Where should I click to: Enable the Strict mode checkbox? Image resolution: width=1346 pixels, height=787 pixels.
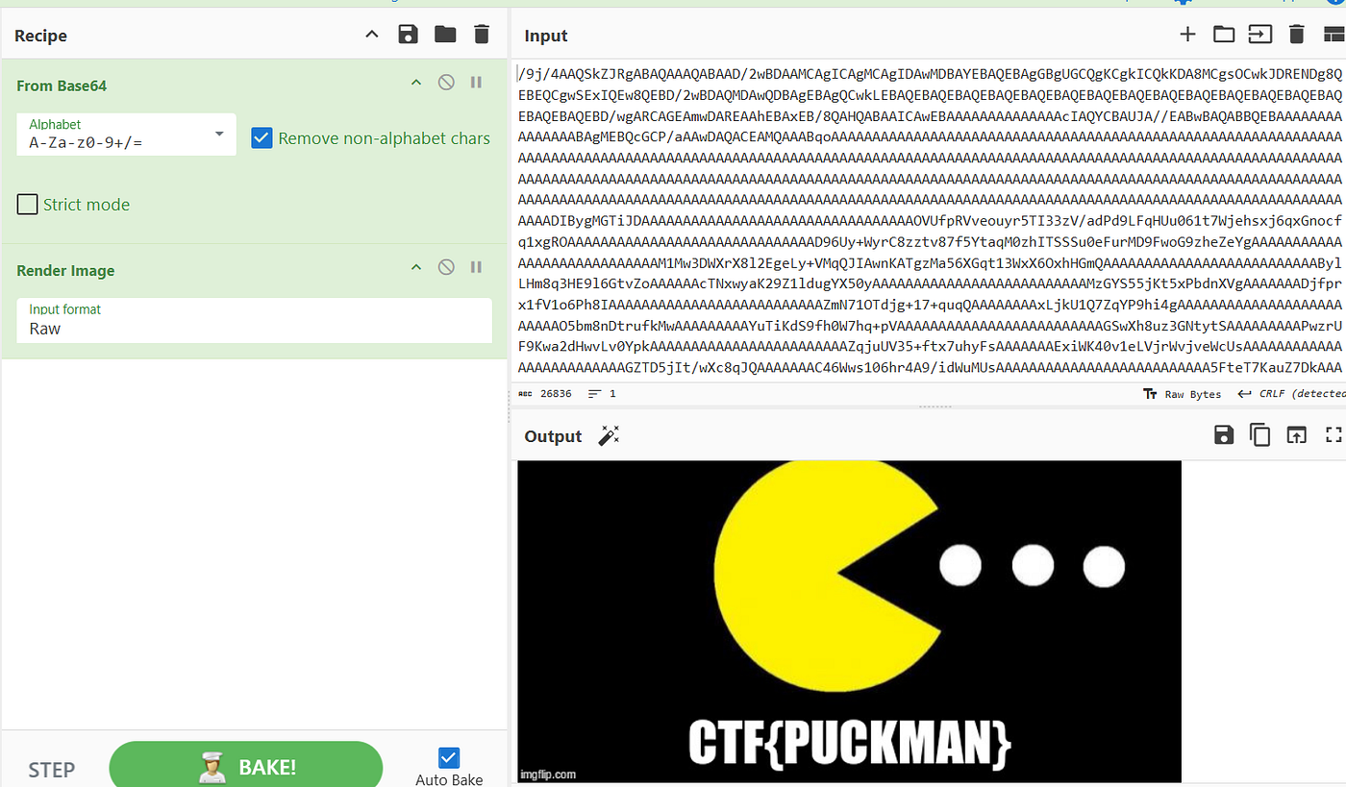28,205
